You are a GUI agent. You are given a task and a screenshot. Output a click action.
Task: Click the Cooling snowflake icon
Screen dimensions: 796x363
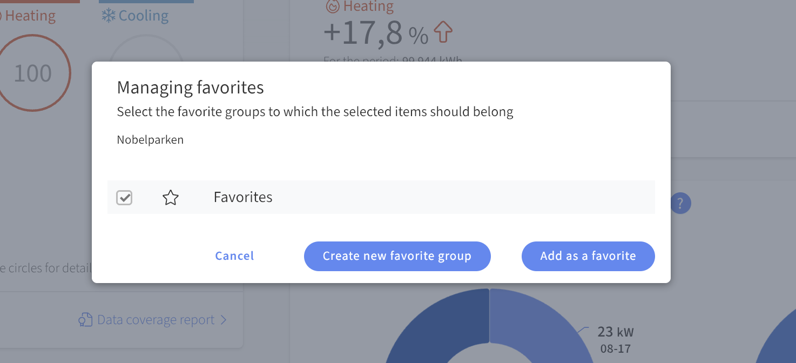coord(109,16)
